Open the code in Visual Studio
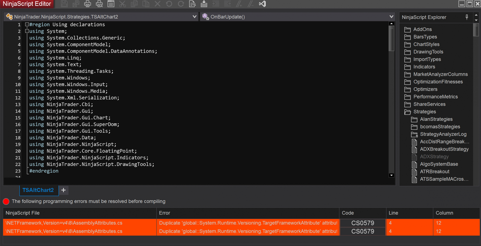481x246 pixels. (x=262, y=4)
